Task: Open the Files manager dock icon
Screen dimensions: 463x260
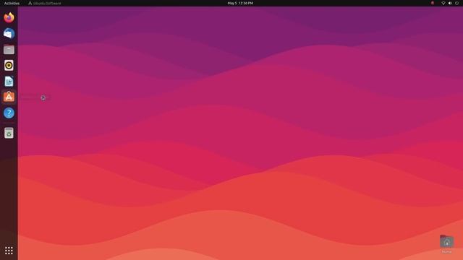Action: [x=9, y=50]
